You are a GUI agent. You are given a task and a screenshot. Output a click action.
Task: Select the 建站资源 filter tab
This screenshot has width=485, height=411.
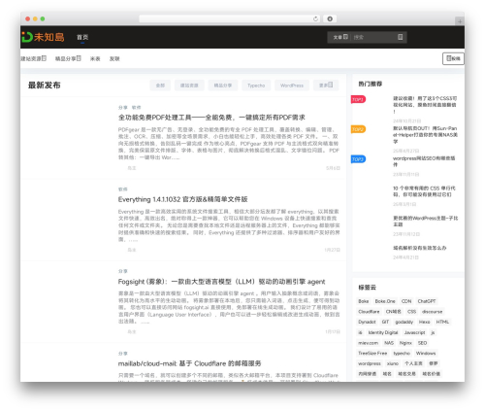(189, 86)
